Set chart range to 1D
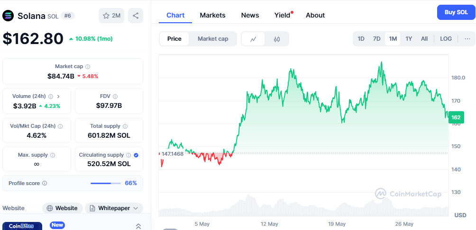Image resolution: width=476 pixels, height=230 pixels. [361, 39]
